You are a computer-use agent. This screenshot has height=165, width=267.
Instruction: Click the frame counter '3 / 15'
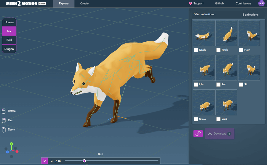click(56, 161)
